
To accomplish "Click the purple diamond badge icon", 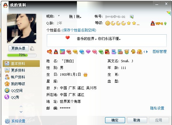I will 88,52.
